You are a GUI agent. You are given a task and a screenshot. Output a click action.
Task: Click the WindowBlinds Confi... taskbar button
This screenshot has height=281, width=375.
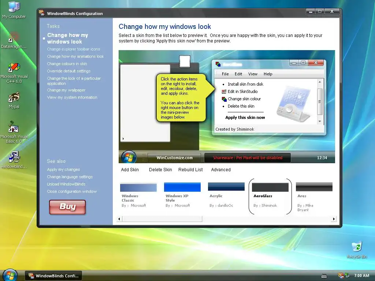53,276
